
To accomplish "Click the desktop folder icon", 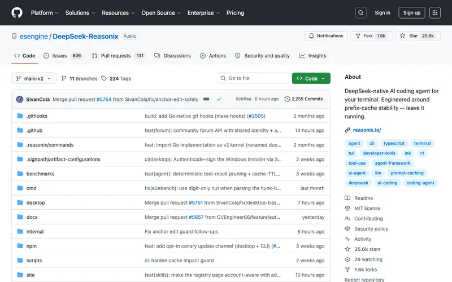I will pyautogui.click(x=20, y=202).
